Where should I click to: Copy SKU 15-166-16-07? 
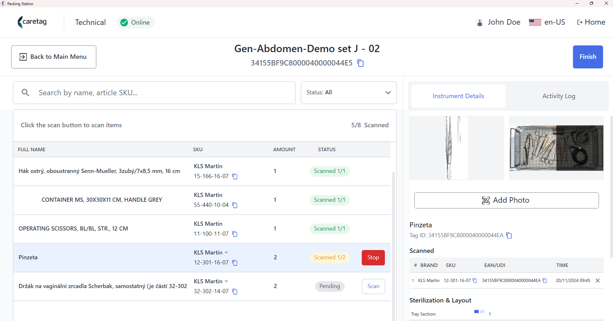[x=235, y=176]
